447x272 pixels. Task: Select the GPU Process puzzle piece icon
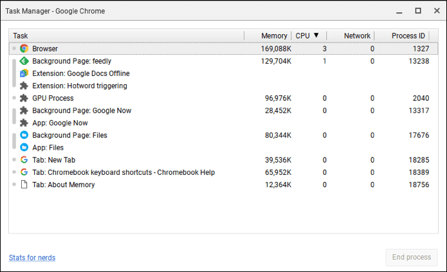tap(24, 98)
